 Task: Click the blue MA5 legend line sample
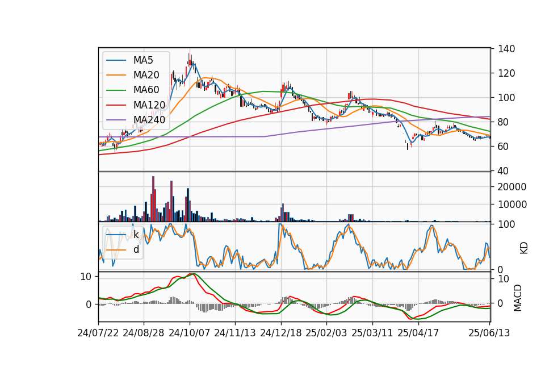pos(116,61)
